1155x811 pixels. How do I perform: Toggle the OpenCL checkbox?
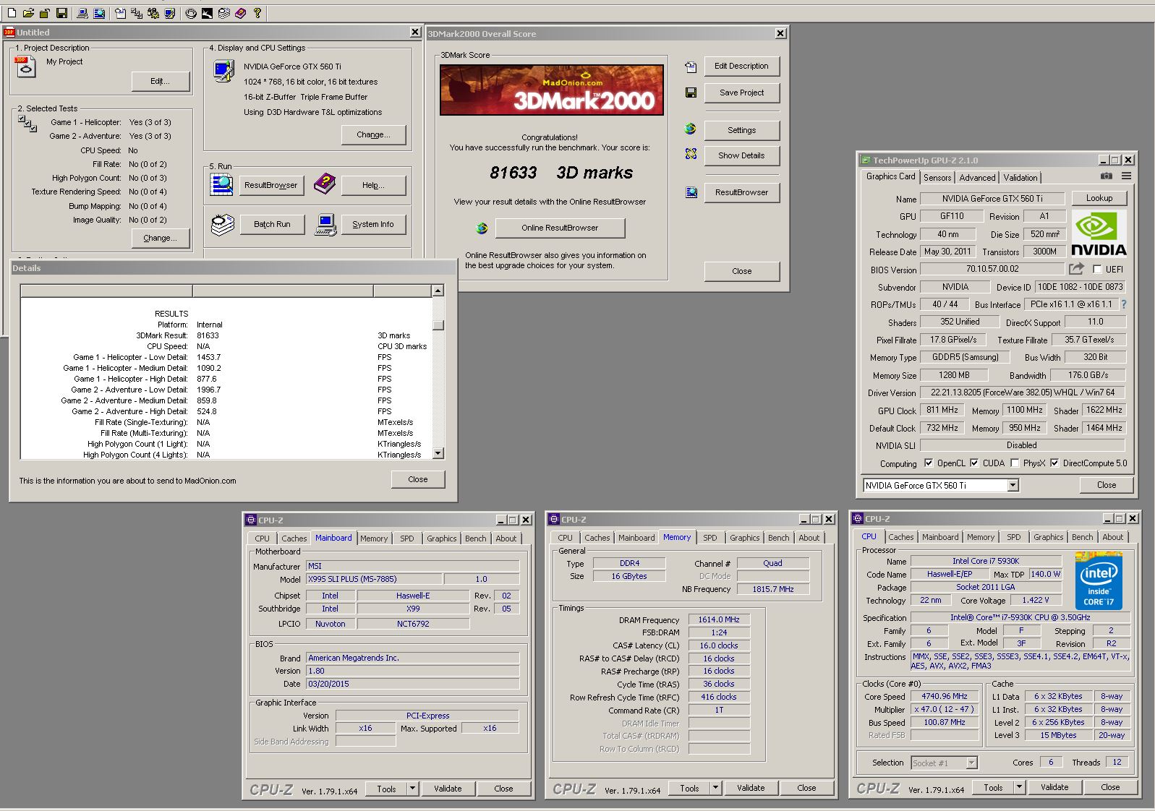(929, 463)
